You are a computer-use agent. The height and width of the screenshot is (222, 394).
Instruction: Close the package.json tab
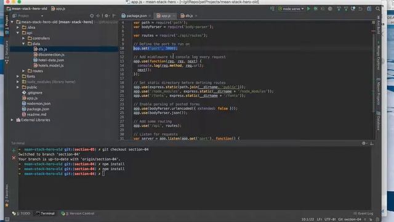150,16
